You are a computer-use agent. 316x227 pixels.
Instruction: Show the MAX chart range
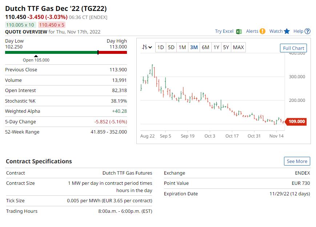(x=239, y=47)
